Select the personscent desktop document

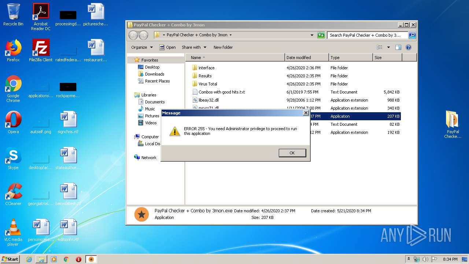(41, 230)
